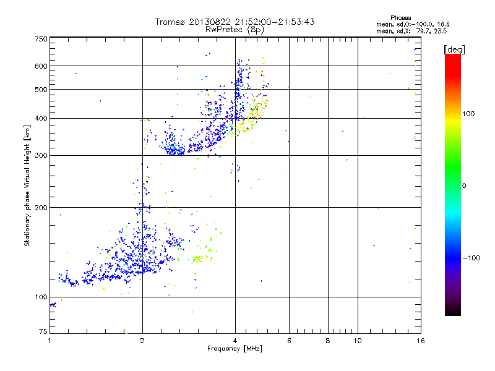Click the y-axis label "600"
This screenshot has height=371, width=495.
coord(41,66)
